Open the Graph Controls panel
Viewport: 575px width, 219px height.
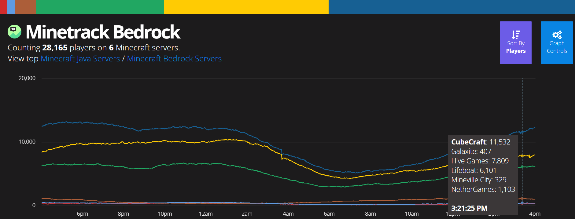557,43
